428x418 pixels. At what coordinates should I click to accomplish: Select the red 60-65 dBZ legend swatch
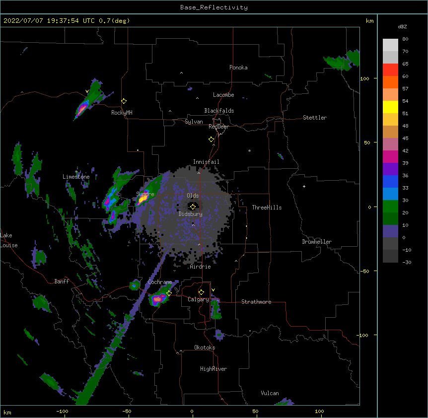tap(390, 70)
